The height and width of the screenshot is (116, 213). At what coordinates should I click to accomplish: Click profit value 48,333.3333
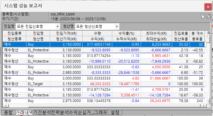[x=97, y=84]
